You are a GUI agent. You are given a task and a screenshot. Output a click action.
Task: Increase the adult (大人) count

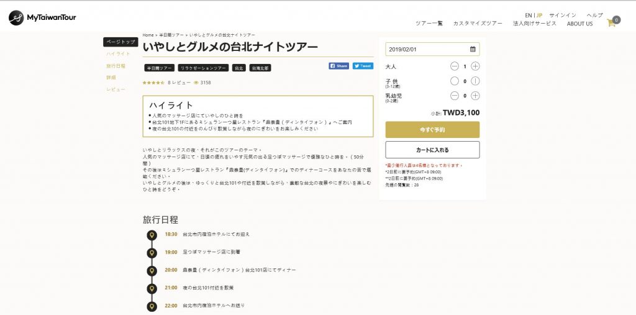pos(475,66)
